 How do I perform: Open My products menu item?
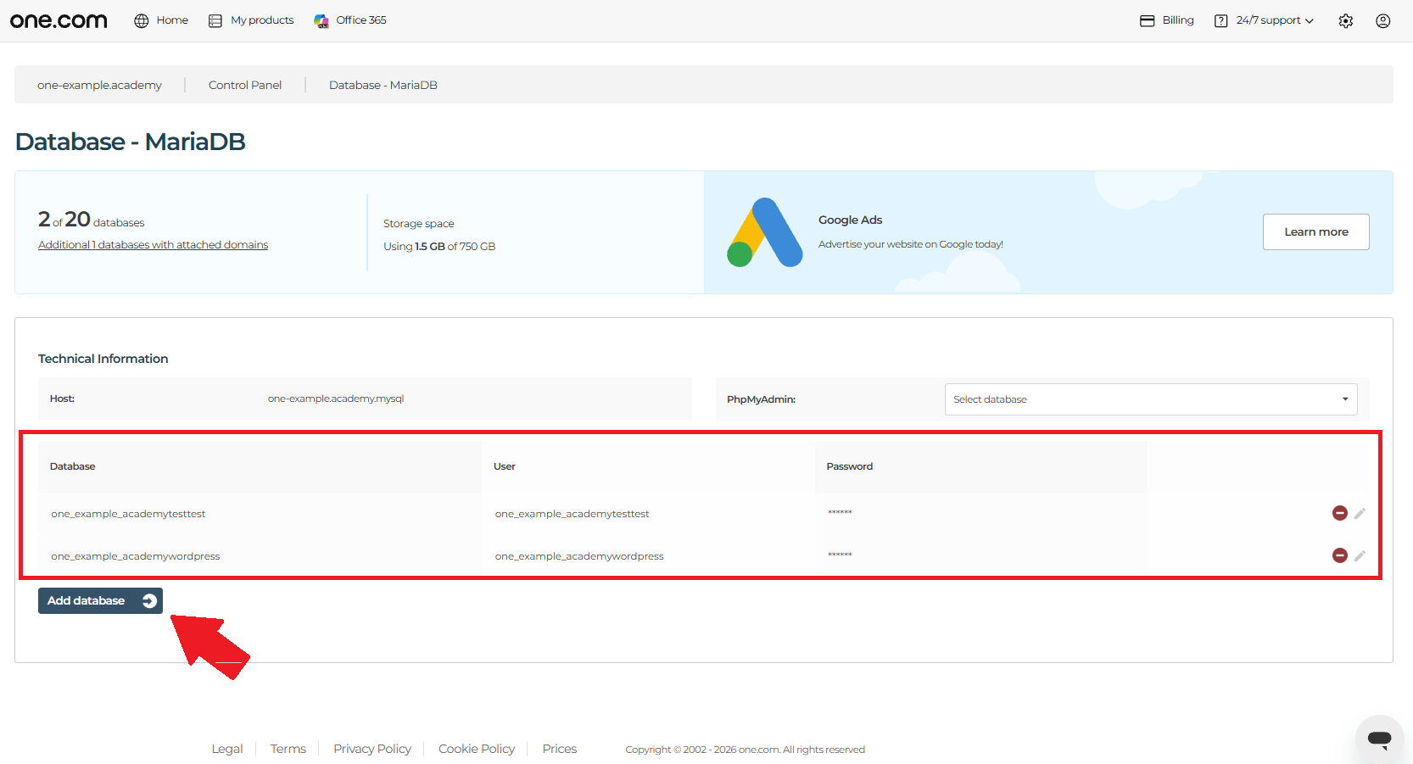pyautogui.click(x=251, y=20)
